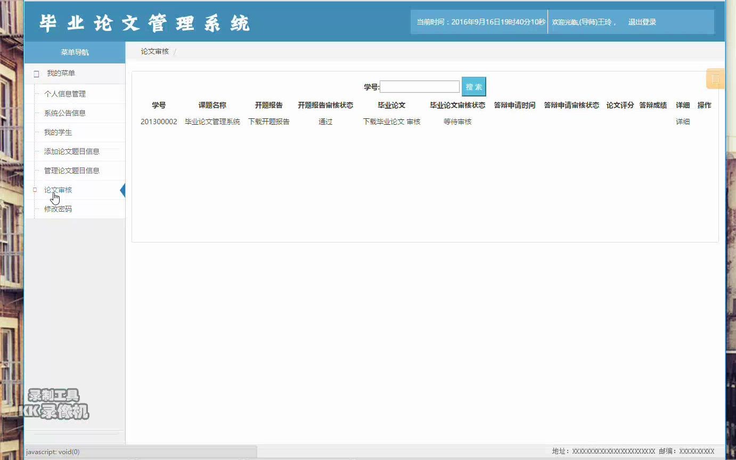Click the blue arrow marker next to 论文审核
Image resolution: width=736 pixels, height=460 pixels.
pyautogui.click(x=123, y=190)
